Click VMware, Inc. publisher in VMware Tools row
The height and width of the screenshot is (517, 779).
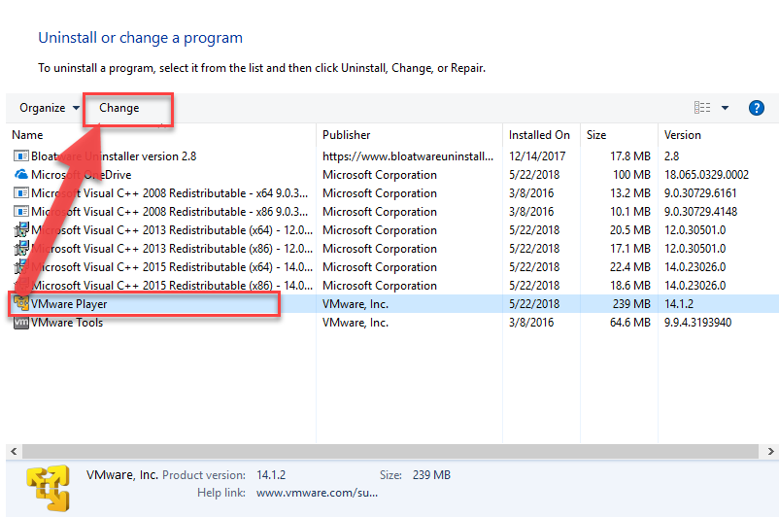[356, 322]
